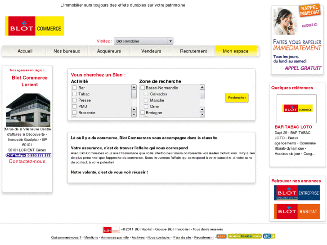Click the Activité list scrollbar thumb
The height and width of the screenshot is (245, 327).
click(134, 94)
